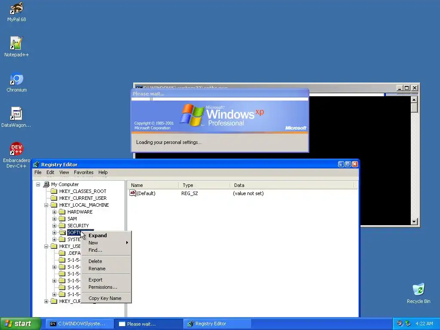The image size is (440, 330).
Task: Select Copy Key Name in context menu
Action: click(106, 298)
